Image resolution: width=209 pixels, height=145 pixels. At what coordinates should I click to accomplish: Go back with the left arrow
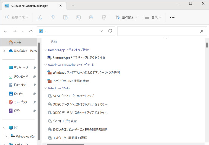5,31
